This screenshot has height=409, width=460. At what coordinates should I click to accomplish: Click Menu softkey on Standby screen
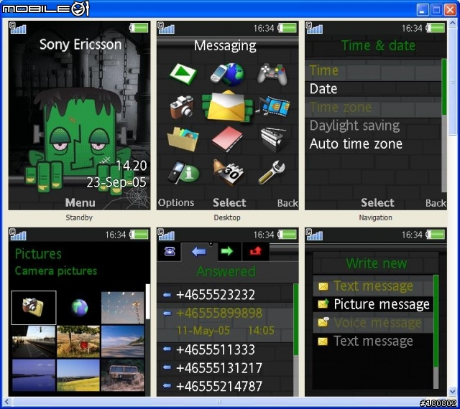click(80, 203)
